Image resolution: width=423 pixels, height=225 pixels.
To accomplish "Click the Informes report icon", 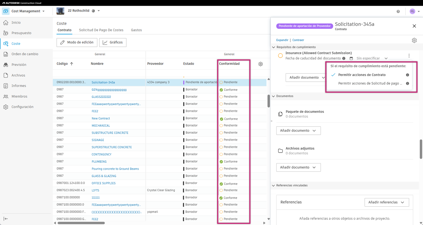I will point(6,86).
